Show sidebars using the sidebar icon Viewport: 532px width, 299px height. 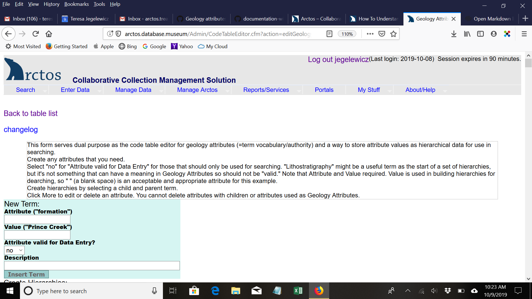(480, 34)
